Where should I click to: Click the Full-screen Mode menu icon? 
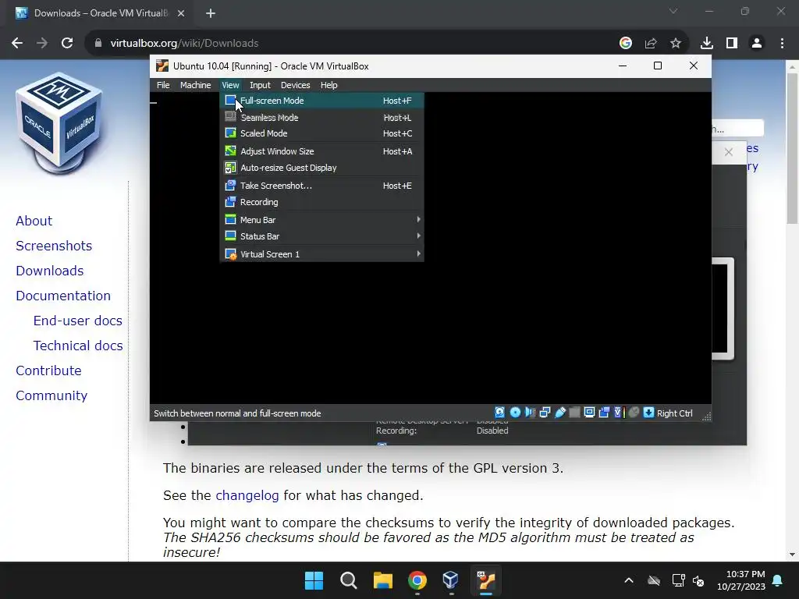coord(230,101)
